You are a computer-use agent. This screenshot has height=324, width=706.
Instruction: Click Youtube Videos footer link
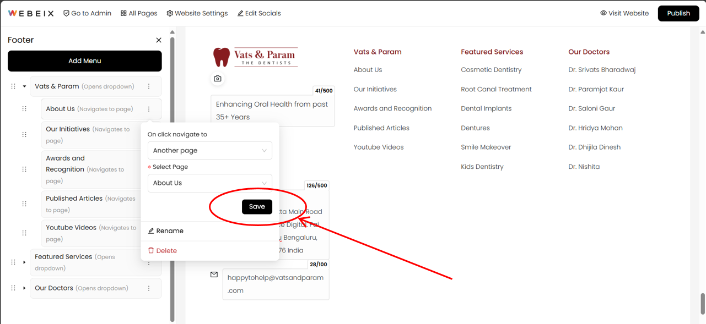point(379,147)
